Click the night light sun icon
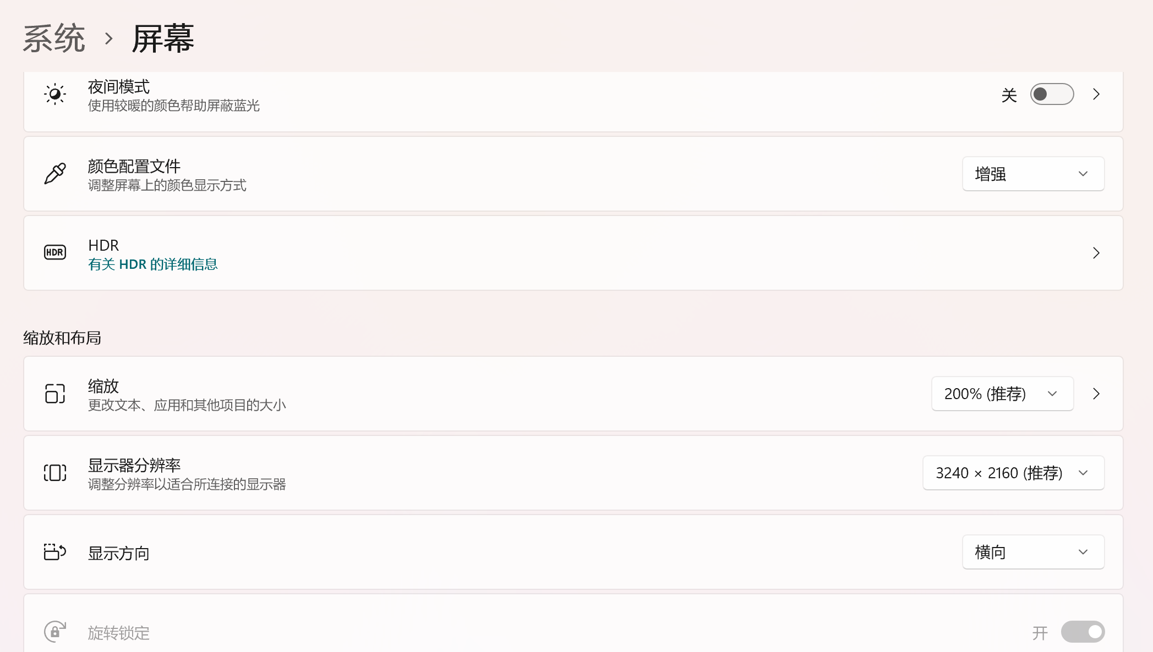1153x652 pixels. tap(55, 94)
